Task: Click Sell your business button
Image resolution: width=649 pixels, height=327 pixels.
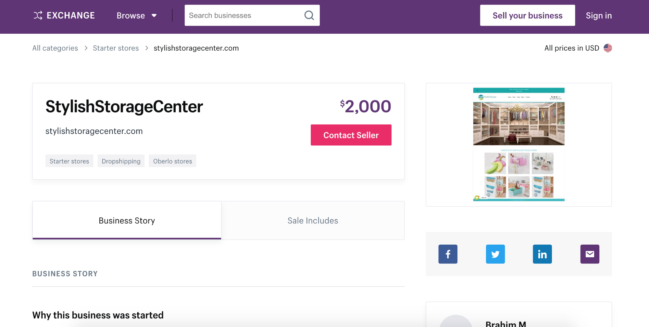Action: (527, 16)
